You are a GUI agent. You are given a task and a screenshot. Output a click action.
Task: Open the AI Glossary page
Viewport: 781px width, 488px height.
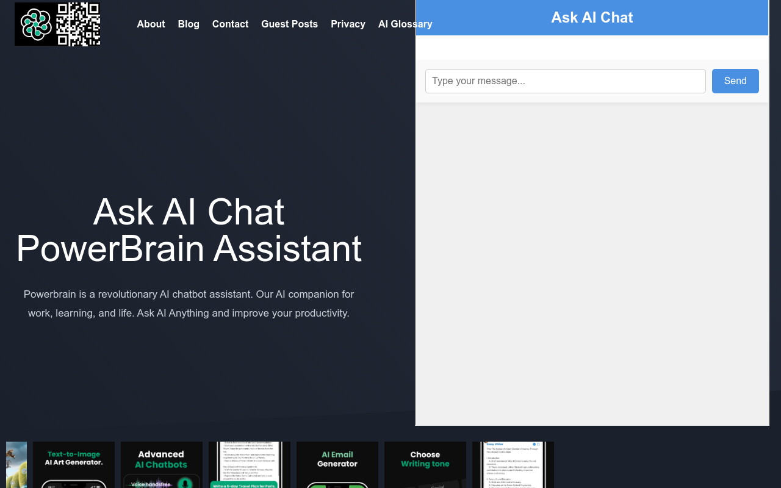(x=405, y=24)
